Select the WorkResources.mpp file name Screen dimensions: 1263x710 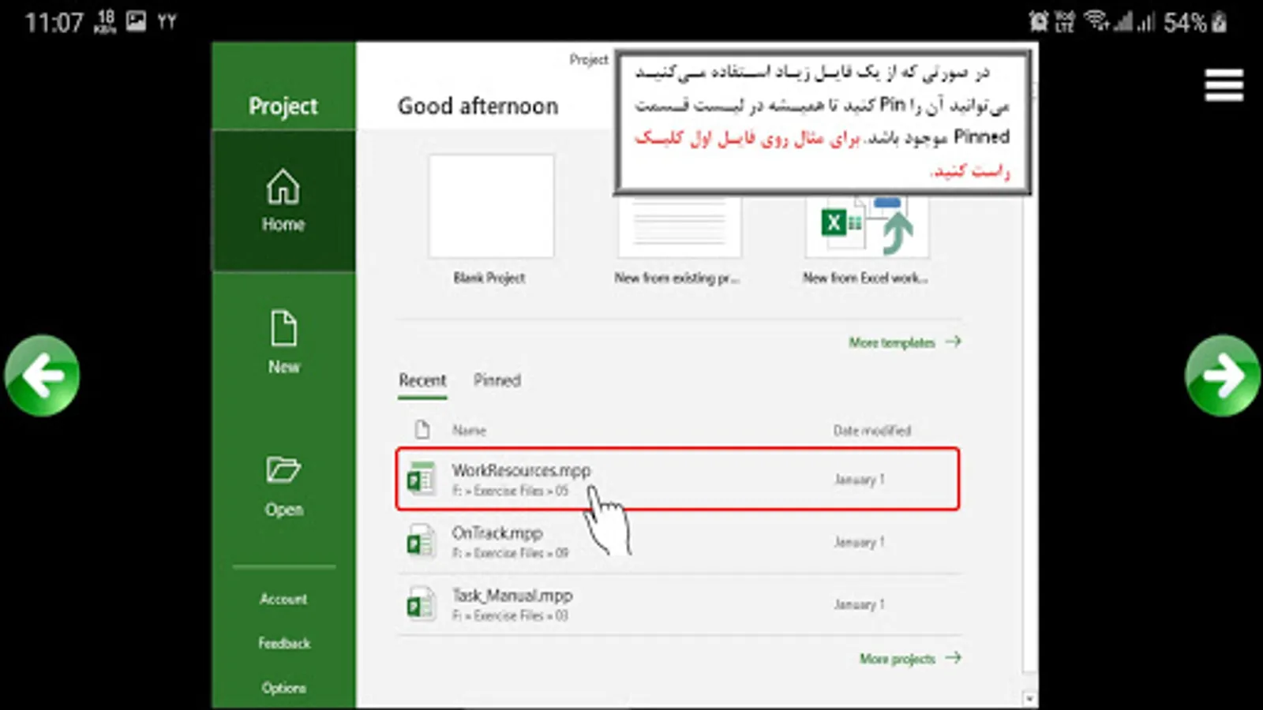tap(521, 470)
